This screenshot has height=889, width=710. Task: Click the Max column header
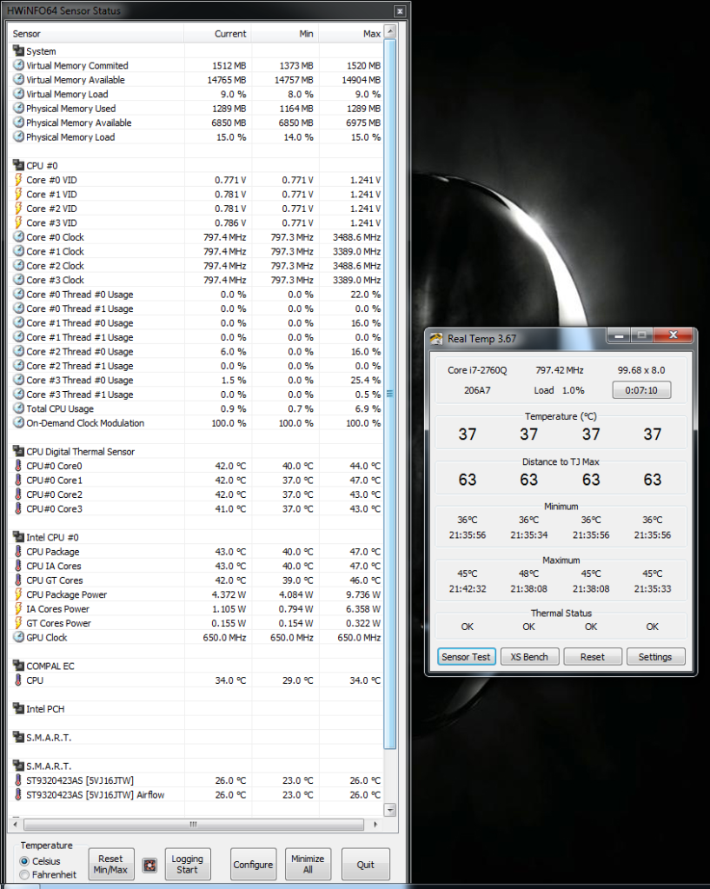click(x=371, y=34)
